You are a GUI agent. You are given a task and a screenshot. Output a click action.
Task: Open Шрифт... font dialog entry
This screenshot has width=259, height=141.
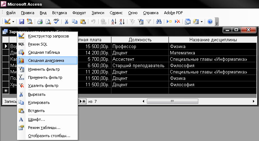coord(47,119)
